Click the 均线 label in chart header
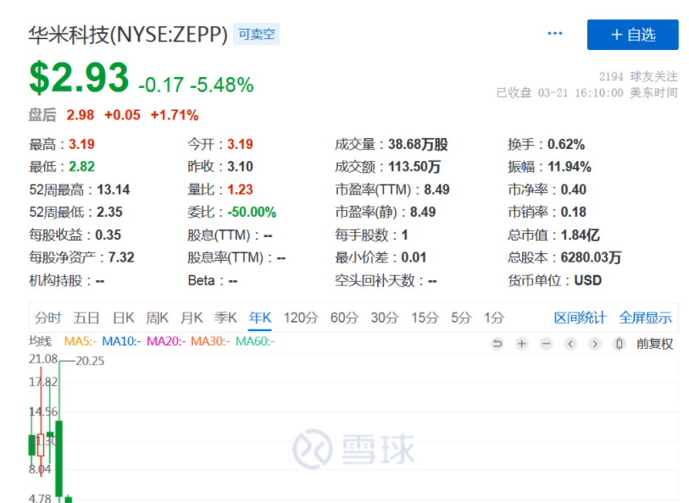Viewport: 689px width, 503px height. pos(41,341)
